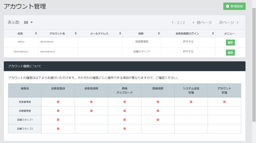
Task: Click 経営管理者 システム設定 checkmark
Action: point(191,102)
